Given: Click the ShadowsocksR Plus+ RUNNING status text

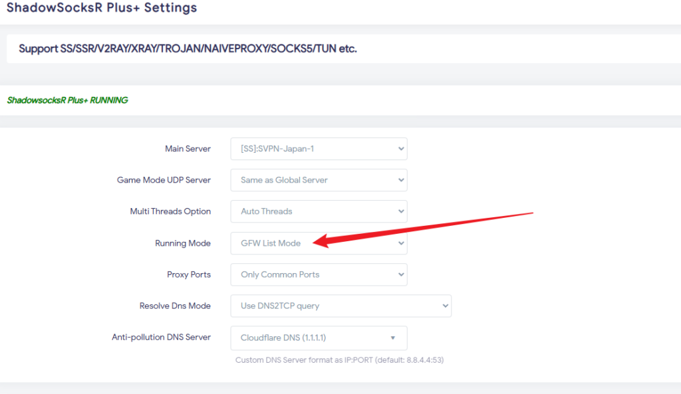Looking at the screenshot, I should (67, 100).
